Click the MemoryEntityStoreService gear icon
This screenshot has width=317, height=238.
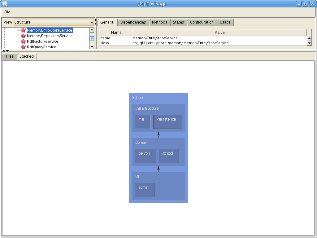coord(23,30)
